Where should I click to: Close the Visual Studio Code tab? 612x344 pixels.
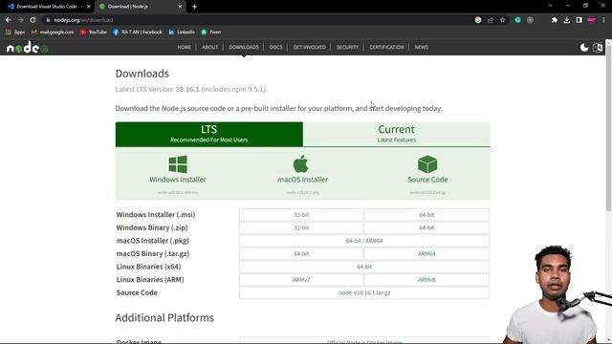click(x=89, y=7)
